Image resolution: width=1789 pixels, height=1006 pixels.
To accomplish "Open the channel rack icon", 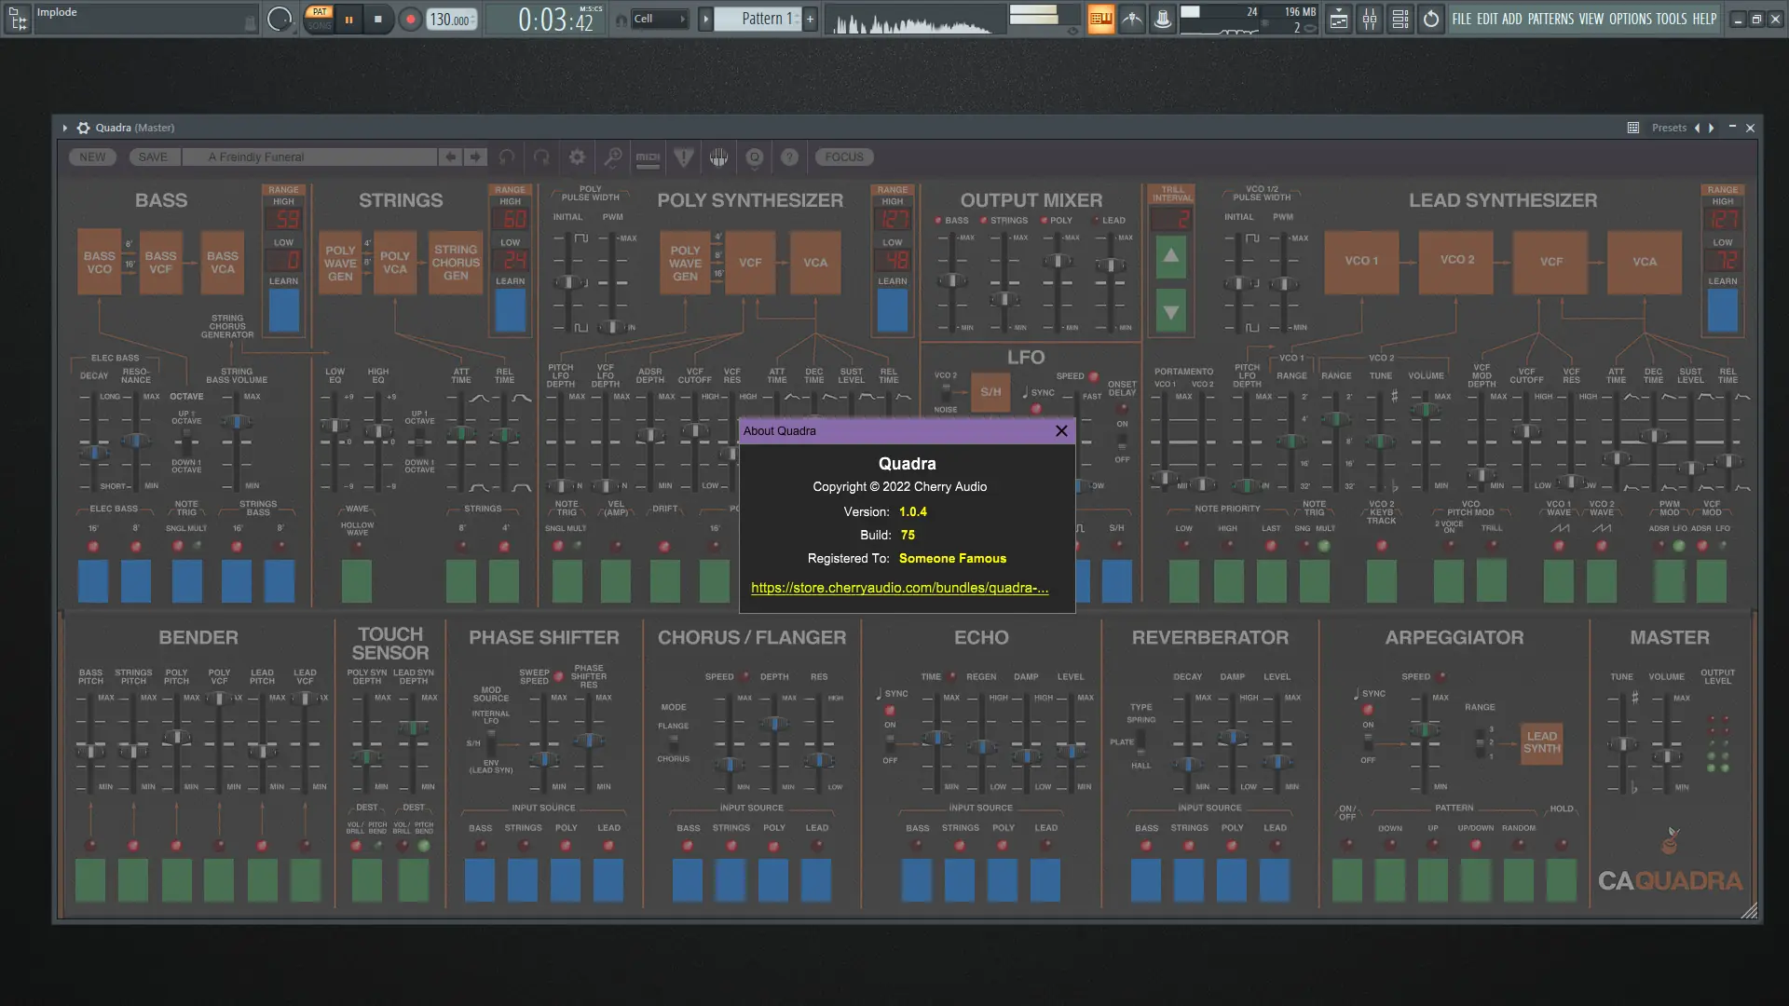I will (x=1400, y=19).
